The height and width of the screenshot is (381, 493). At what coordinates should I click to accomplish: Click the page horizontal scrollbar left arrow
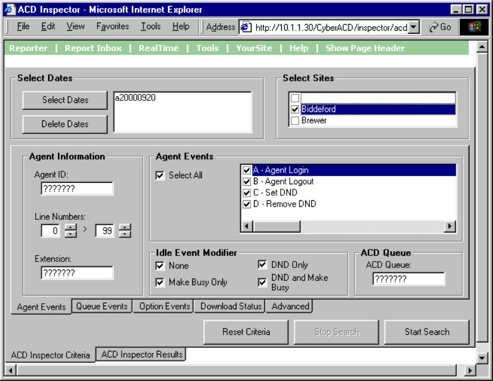pyautogui.click(x=11, y=370)
